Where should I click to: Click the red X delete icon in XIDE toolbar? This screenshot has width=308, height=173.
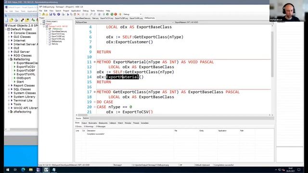pyautogui.click(x=78, y=14)
